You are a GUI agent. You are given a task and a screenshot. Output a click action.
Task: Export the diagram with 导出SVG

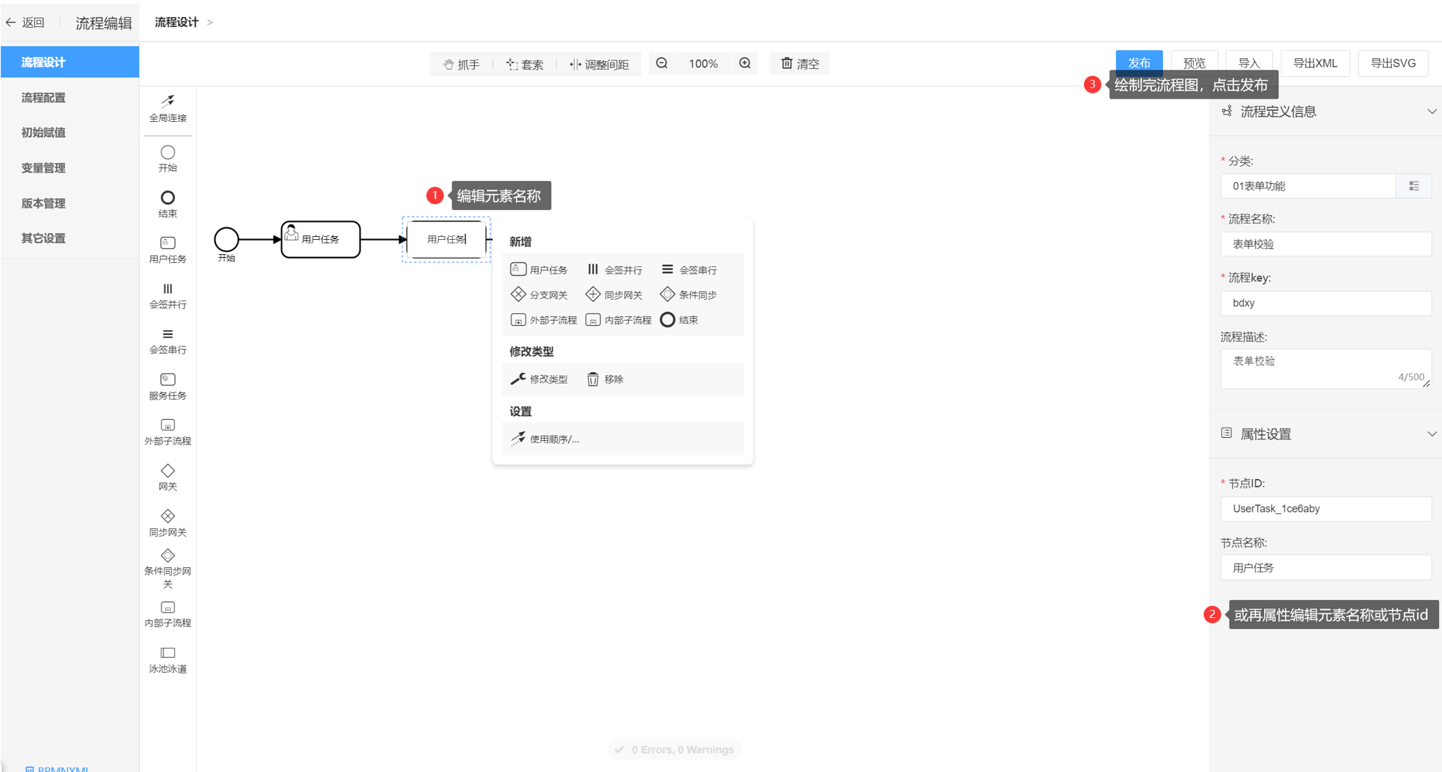pyautogui.click(x=1393, y=63)
